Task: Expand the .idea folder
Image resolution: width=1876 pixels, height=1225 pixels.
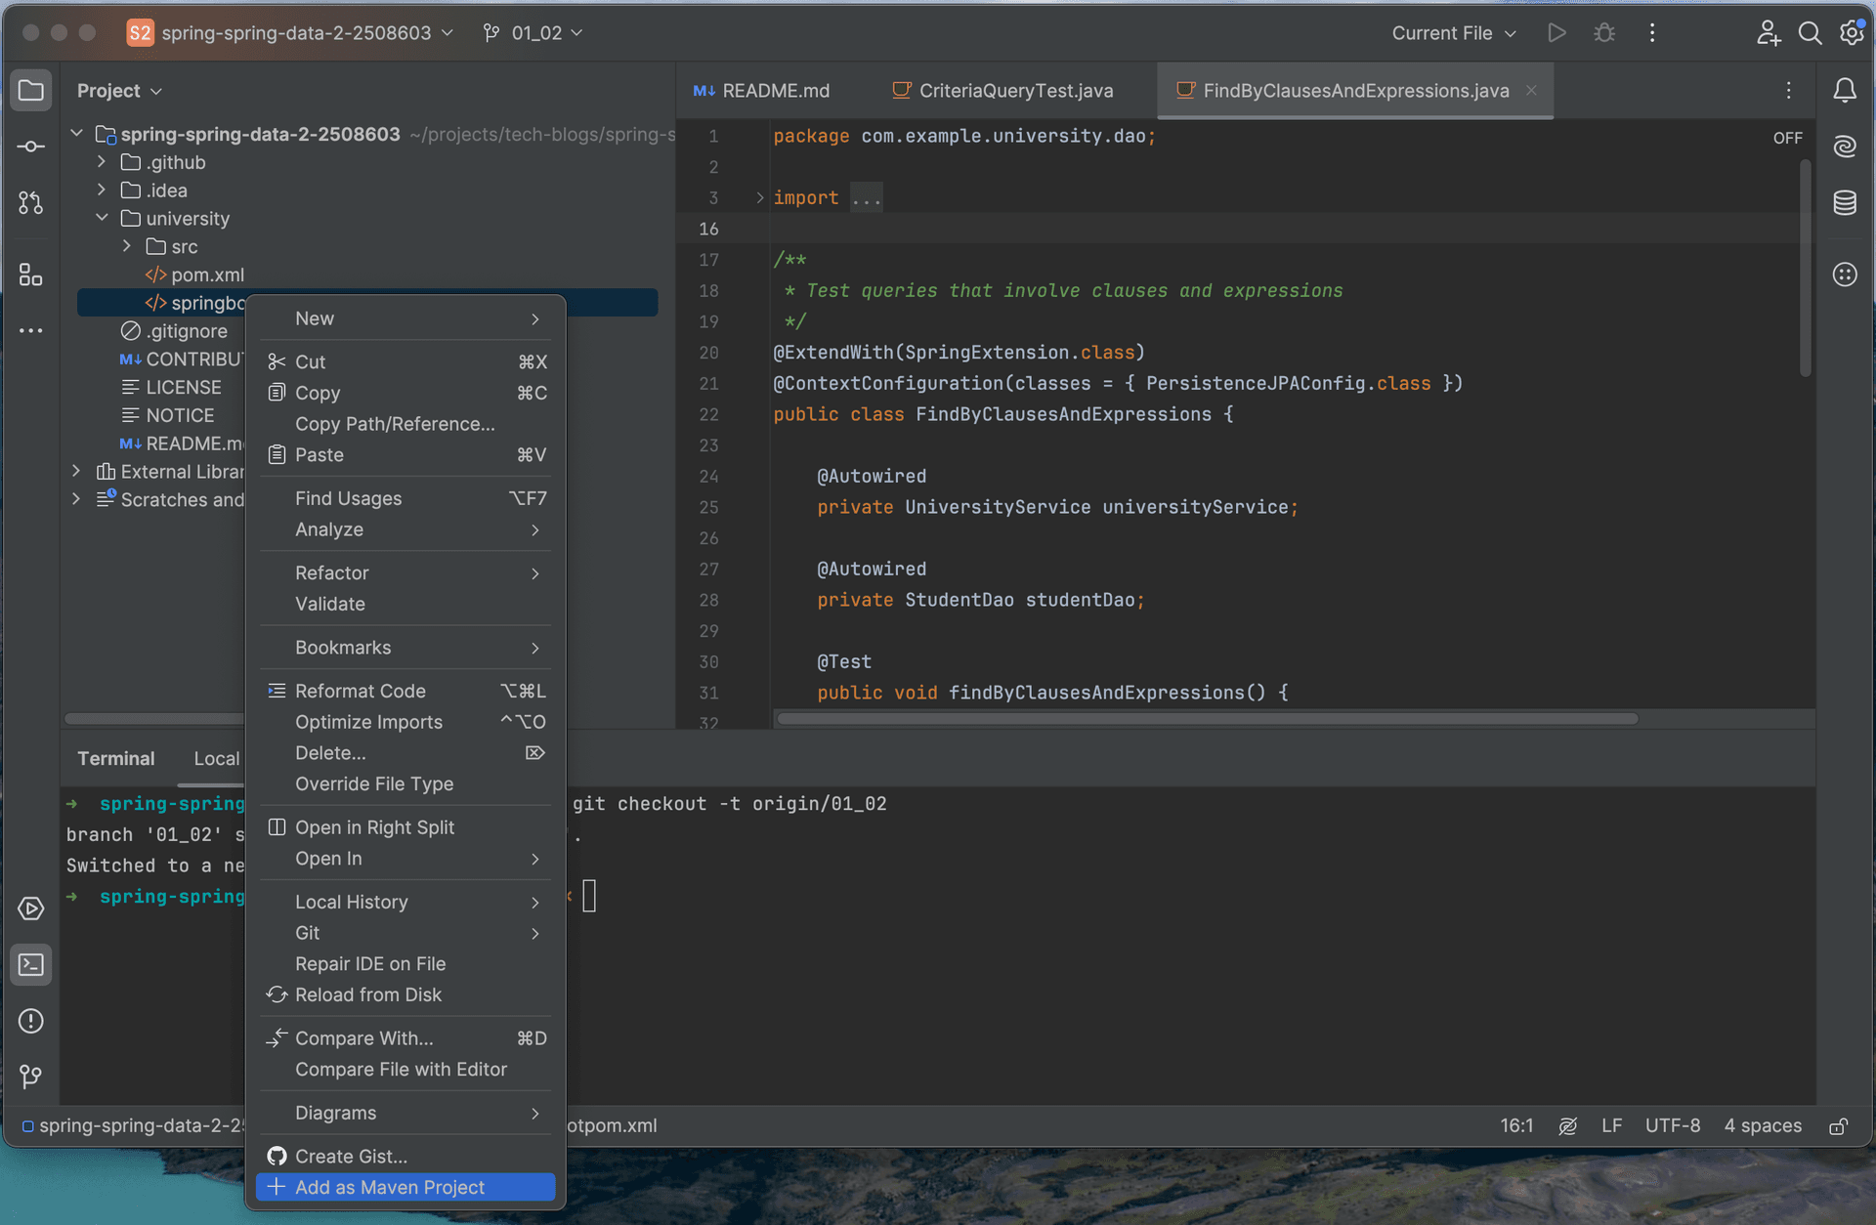Action: click(x=102, y=190)
